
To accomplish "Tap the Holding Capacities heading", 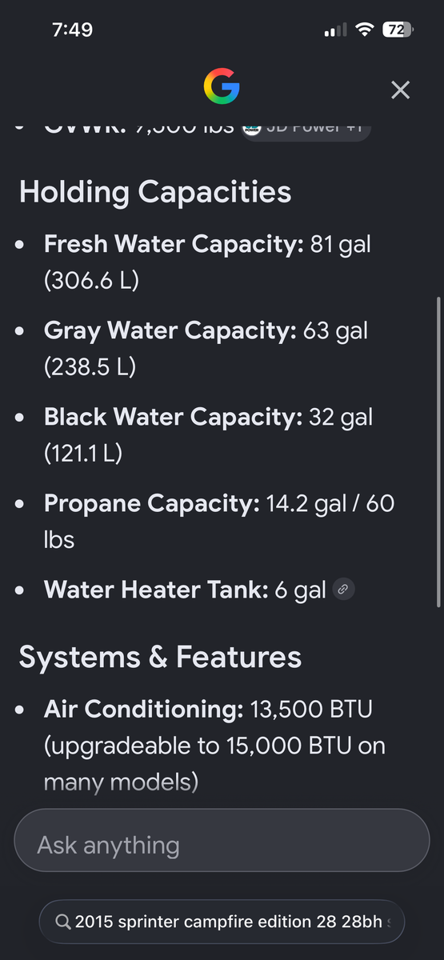I will 155,192.
